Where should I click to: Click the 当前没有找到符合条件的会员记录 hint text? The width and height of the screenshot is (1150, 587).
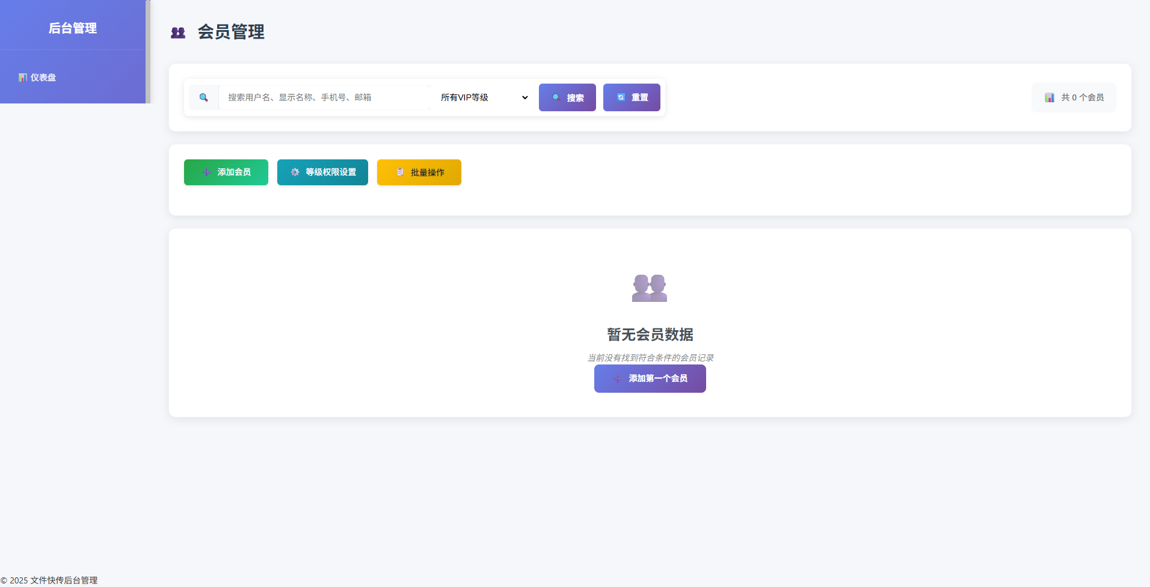[x=650, y=358]
